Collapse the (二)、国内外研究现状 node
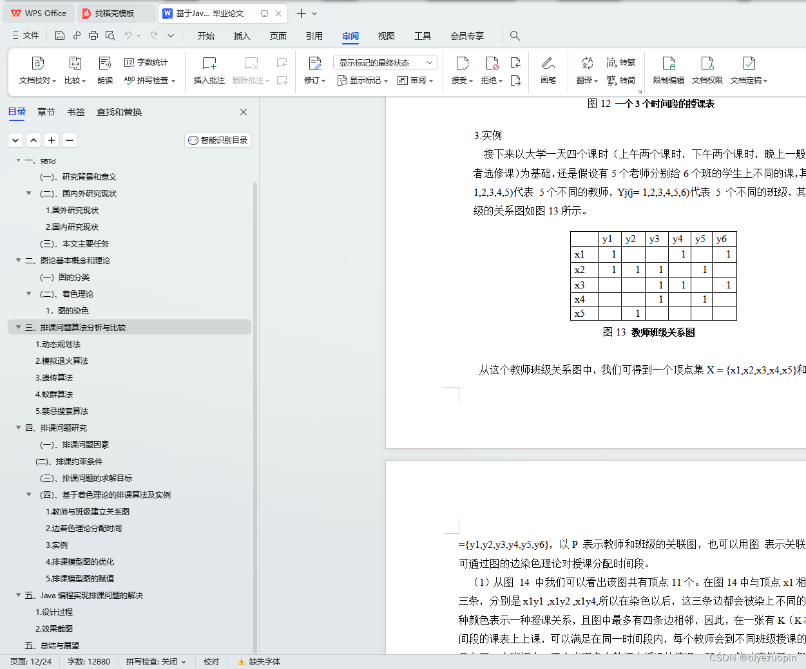 (x=28, y=193)
